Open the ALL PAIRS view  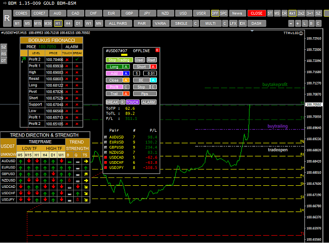click(x=118, y=24)
